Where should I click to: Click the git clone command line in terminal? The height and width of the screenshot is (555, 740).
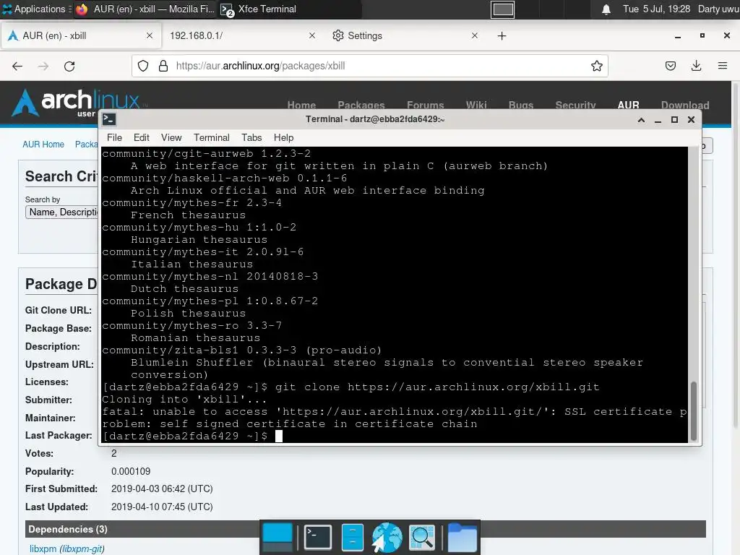[x=350, y=387]
